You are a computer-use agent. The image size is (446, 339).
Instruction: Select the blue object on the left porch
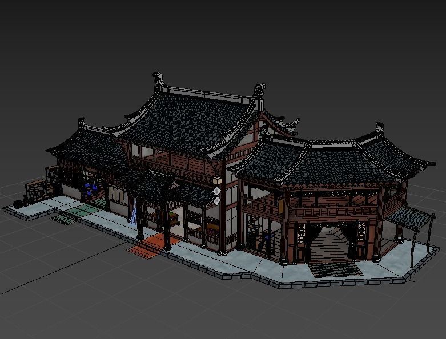[x=90, y=189]
